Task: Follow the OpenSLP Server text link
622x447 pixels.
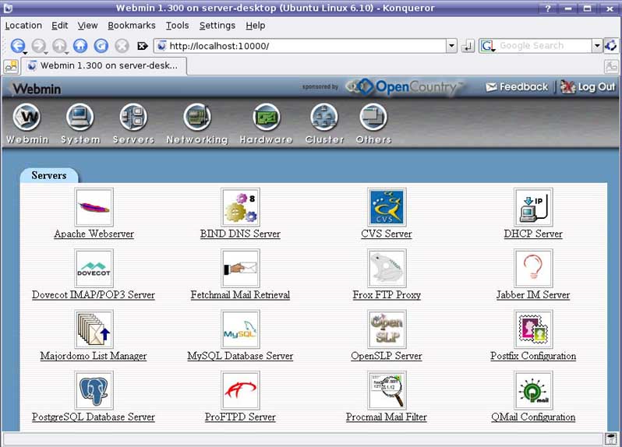Action: (387, 356)
